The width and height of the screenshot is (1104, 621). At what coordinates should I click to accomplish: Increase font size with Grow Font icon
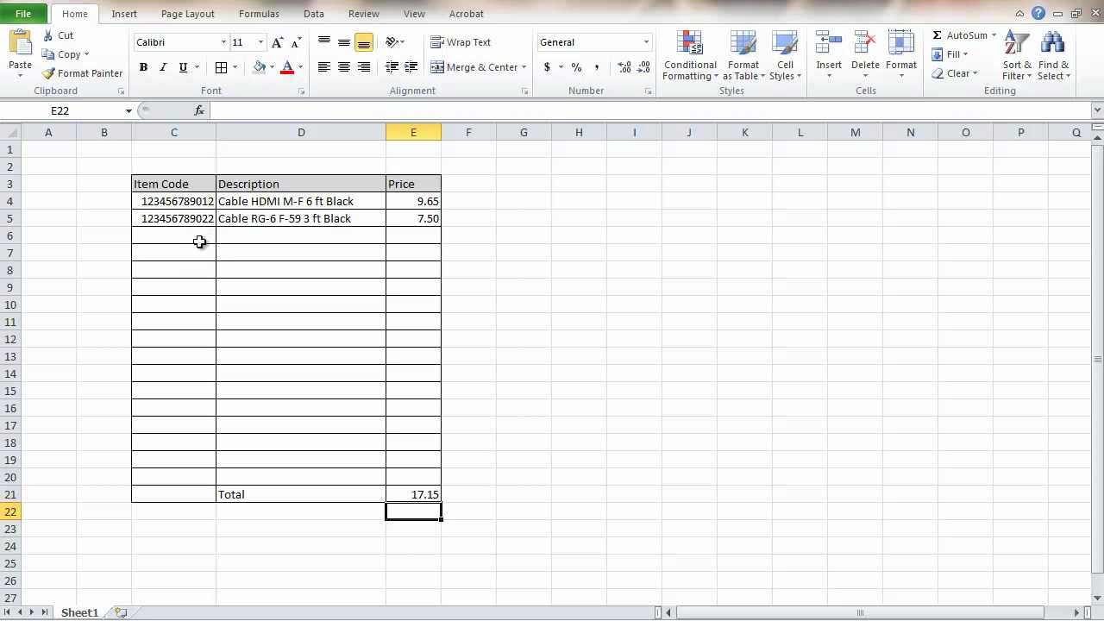click(277, 42)
